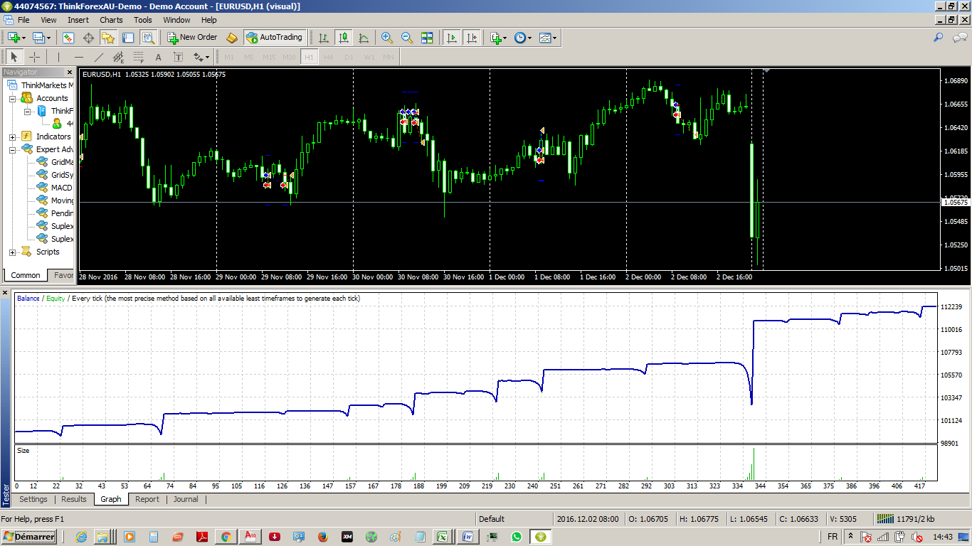Select the trendline drawing tool
The width and height of the screenshot is (972, 546).
(x=99, y=57)
